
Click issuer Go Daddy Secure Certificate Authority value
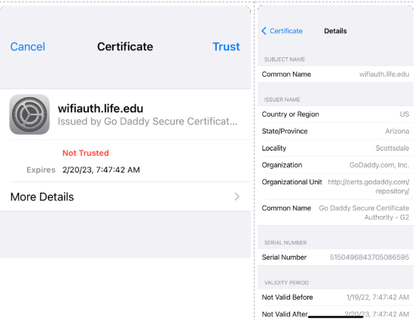(364, 213)
